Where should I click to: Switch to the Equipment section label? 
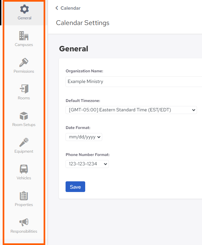point(24,151)
